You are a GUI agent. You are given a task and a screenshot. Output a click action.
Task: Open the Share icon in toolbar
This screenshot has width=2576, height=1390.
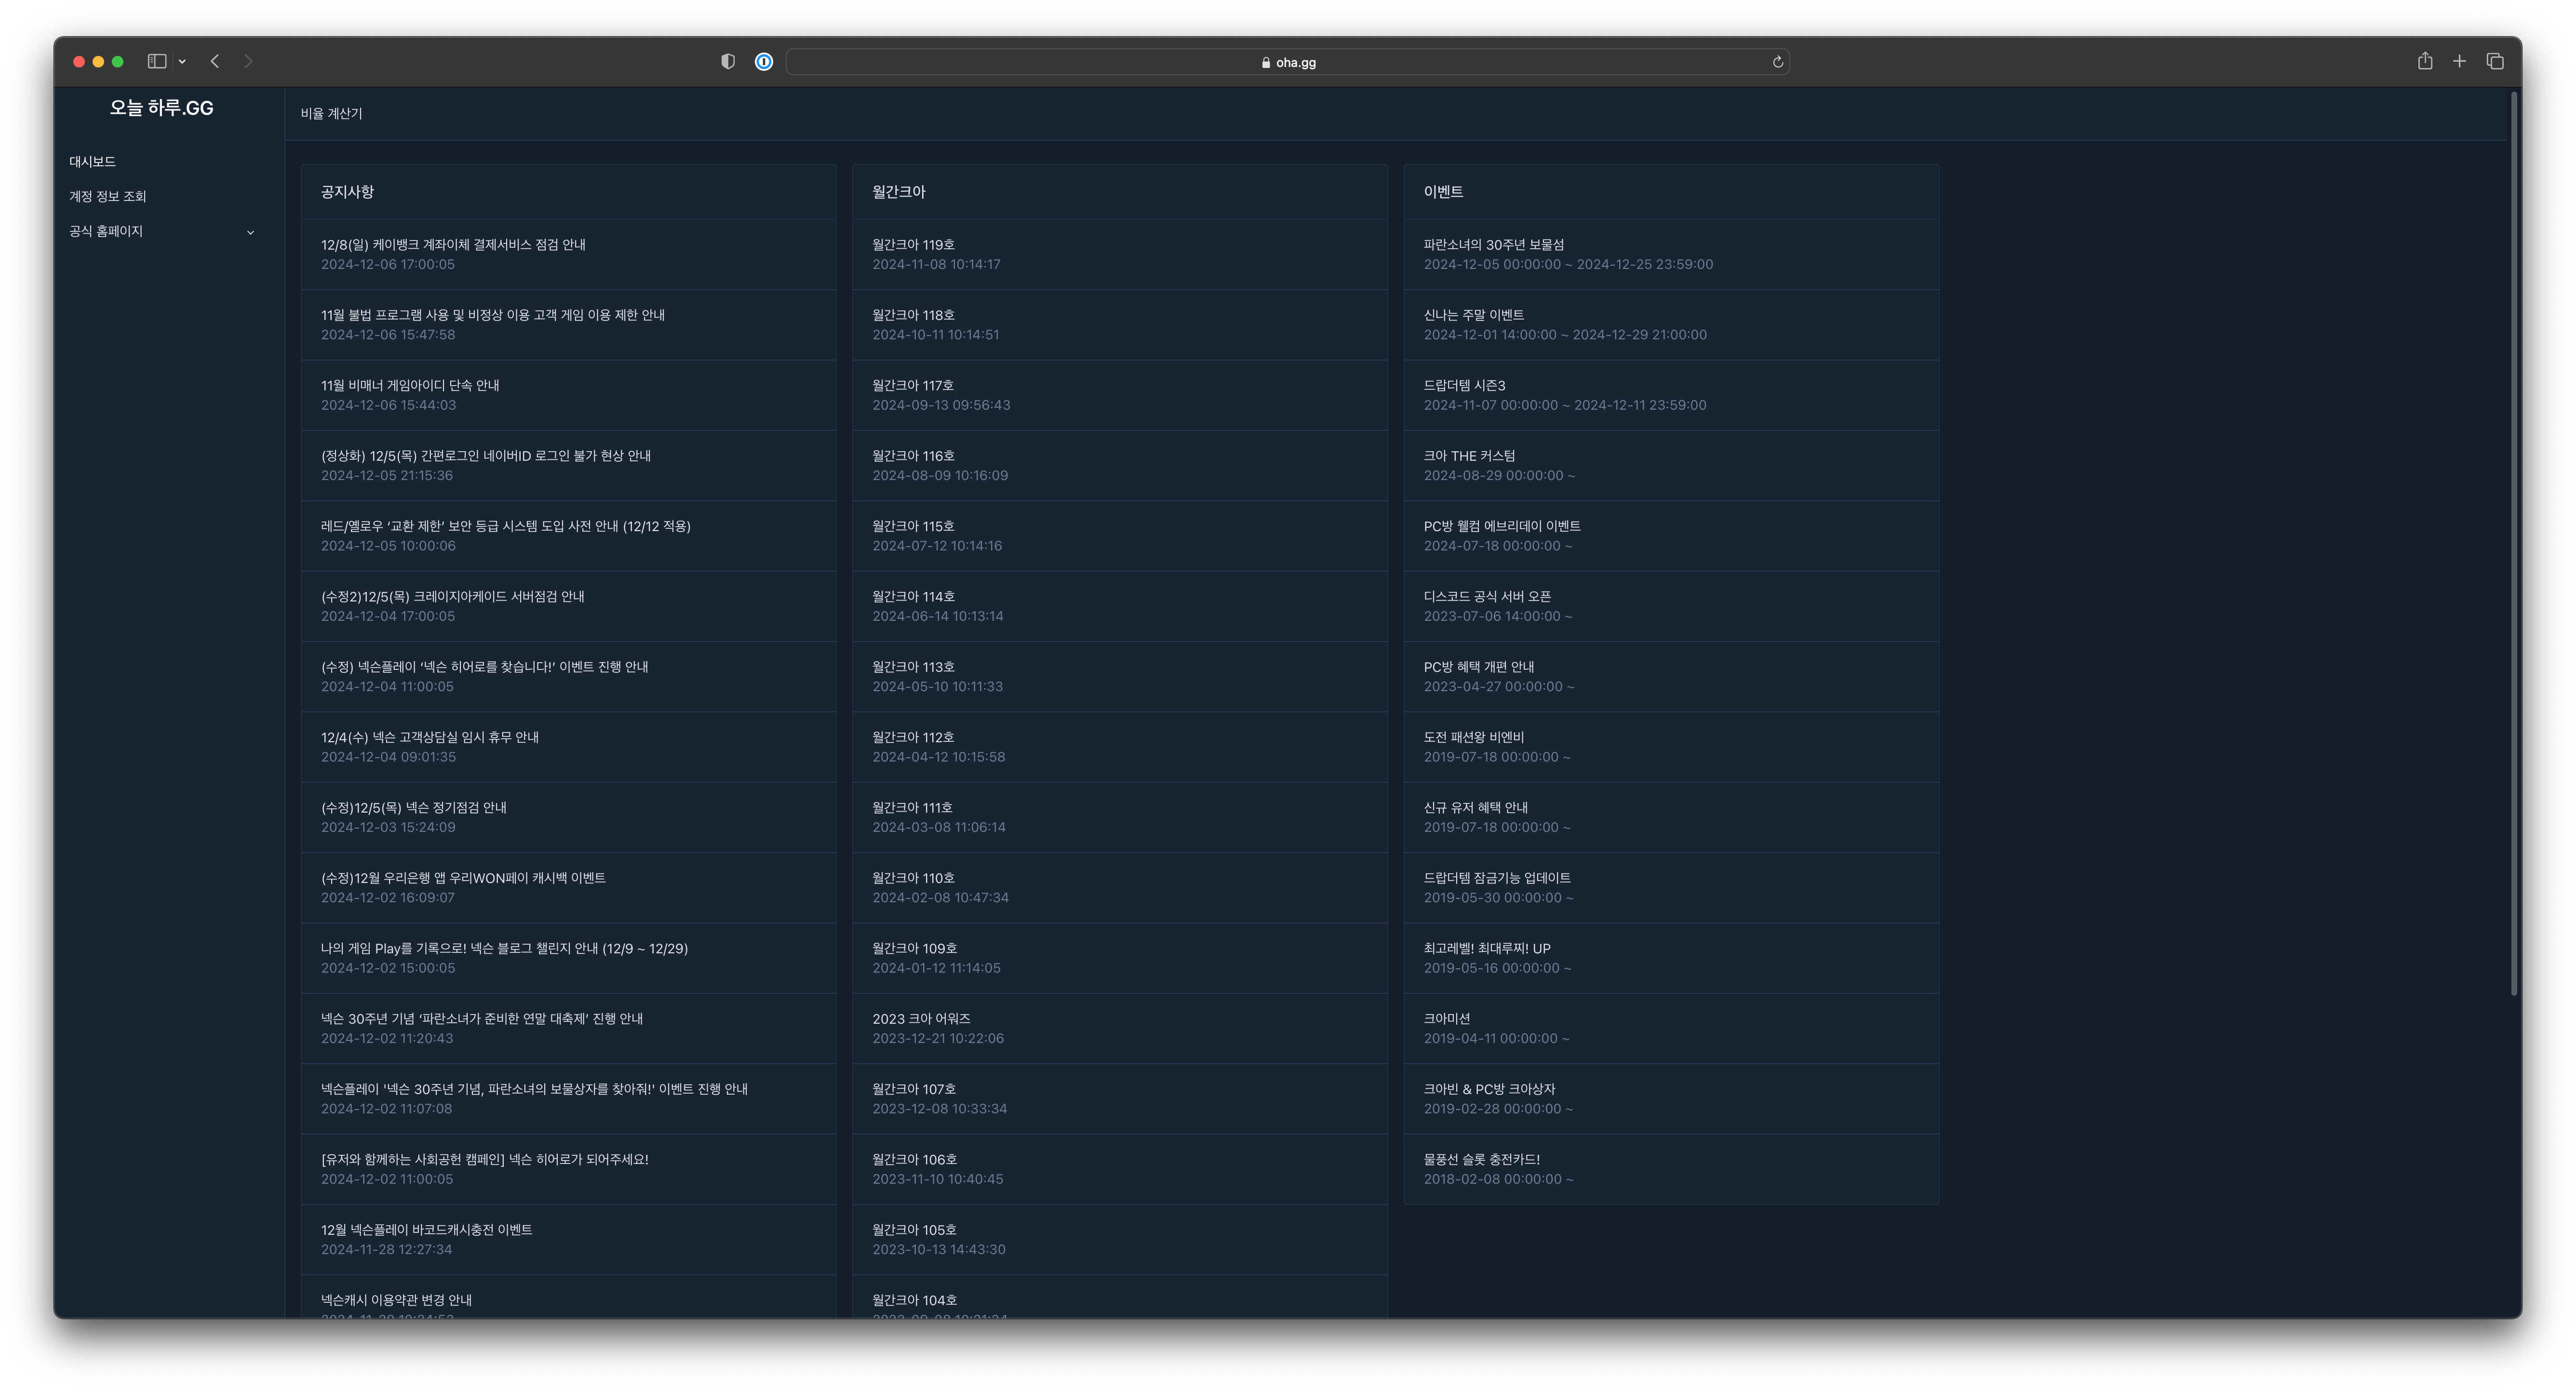pyautogui.click(x=2424, y=61)
